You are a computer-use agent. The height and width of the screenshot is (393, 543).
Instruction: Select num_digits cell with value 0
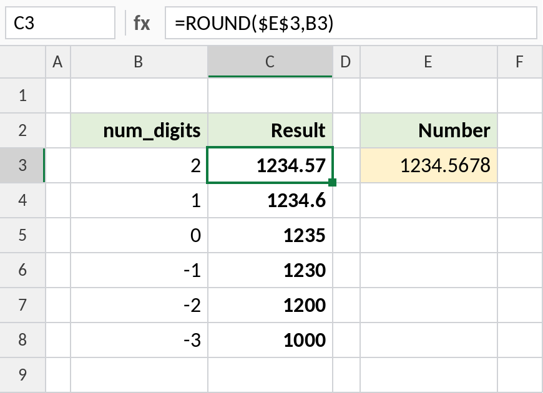[139, 235]
